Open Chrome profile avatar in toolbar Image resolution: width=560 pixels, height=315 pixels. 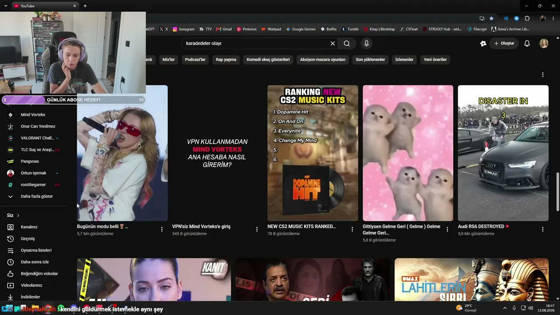pyautogui.click(x=543, y=18)
